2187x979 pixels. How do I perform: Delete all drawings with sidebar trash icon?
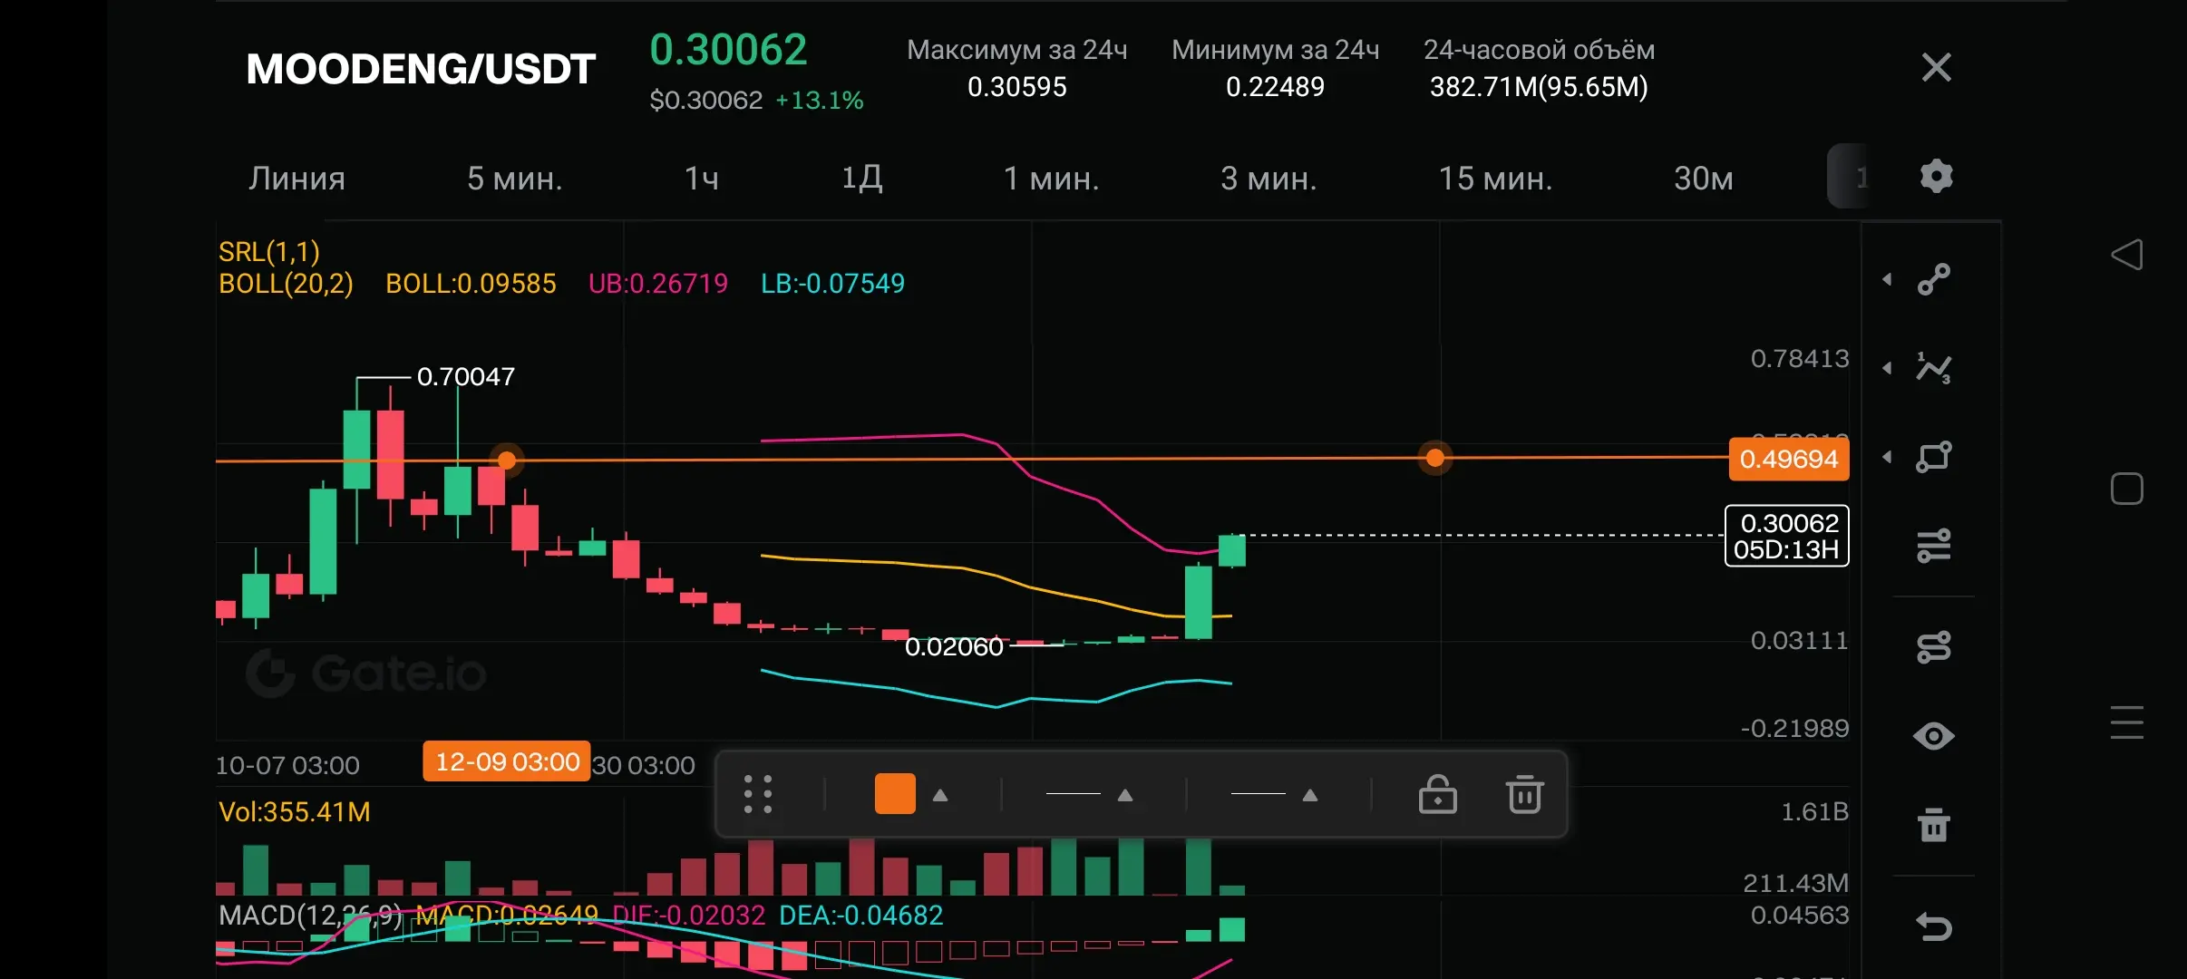point(1933,825)
